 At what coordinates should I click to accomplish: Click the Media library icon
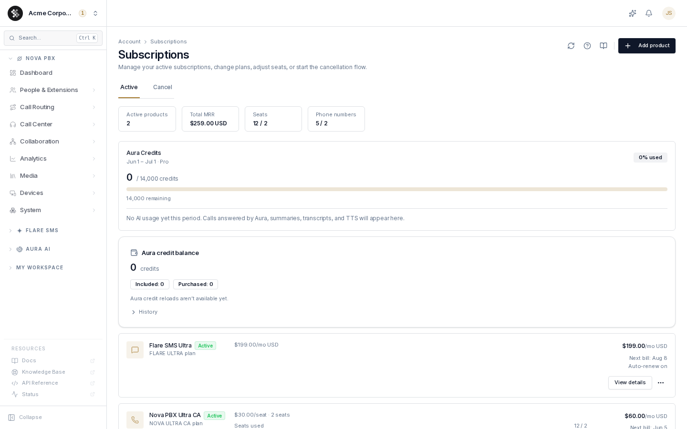(x=13, y=176)
